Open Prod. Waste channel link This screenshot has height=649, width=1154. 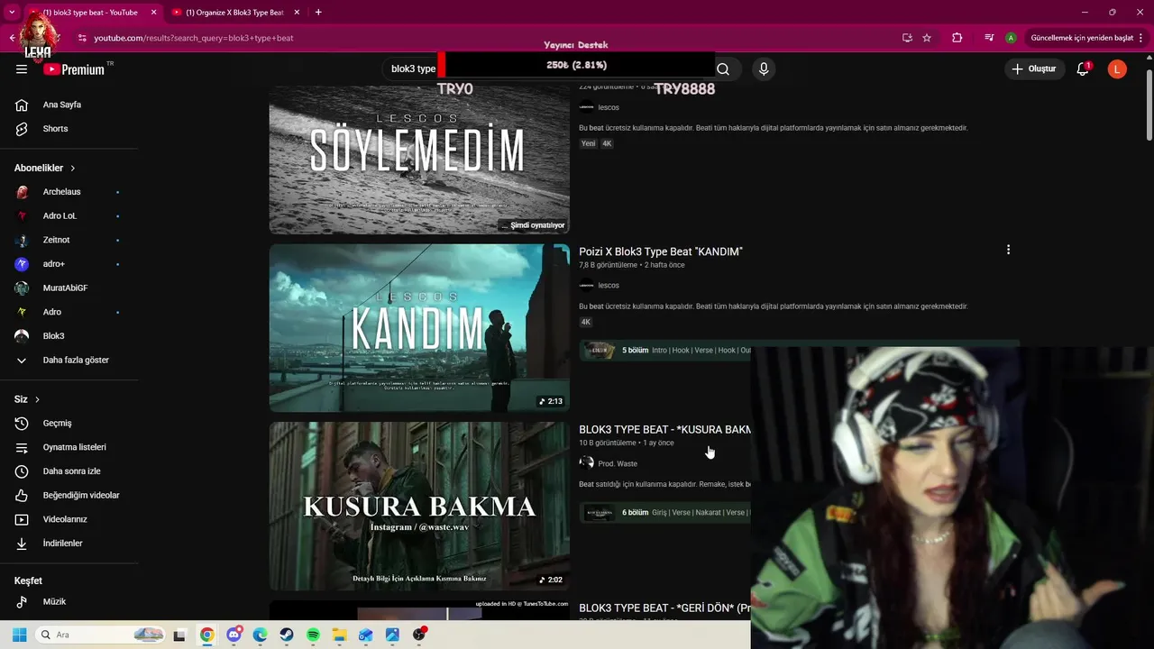click(x=618, y=463)
